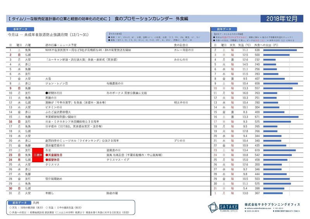
Task: Select the ユーキャン新語・流行語大賞 entry
Action: click(81, 60)
